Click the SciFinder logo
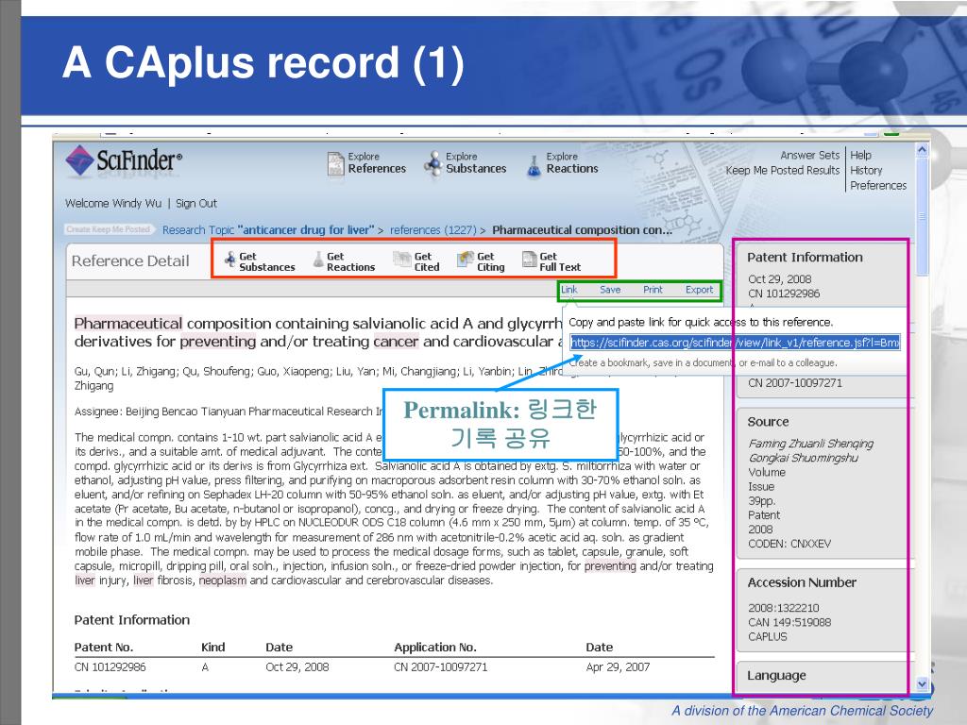This screenshot has height=725, width=967. coord(124,160)
